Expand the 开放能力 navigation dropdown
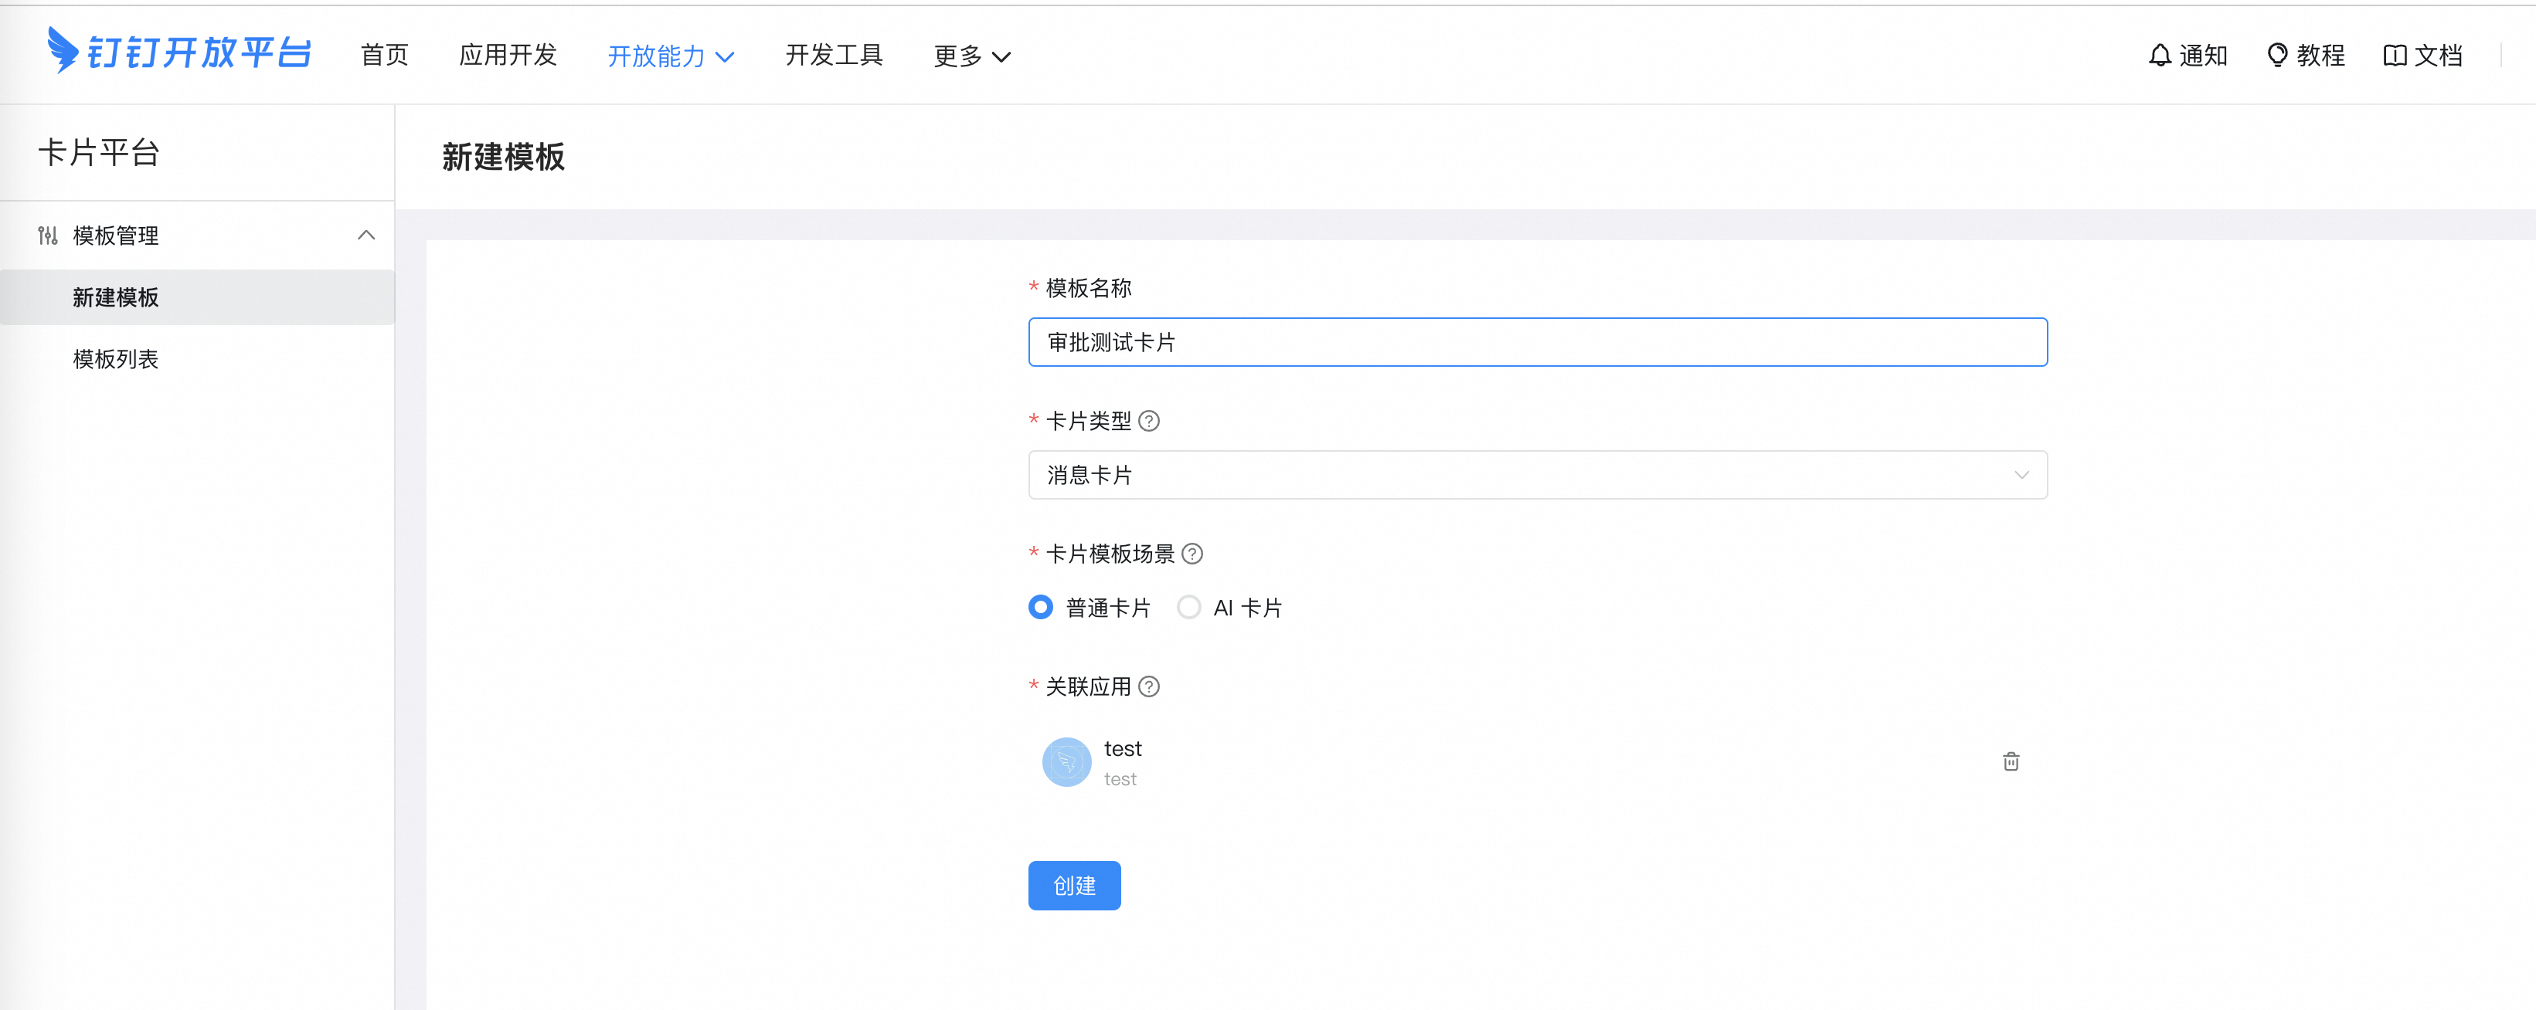This screenshot has width=2536, height=1010. [x=671, y=56]
